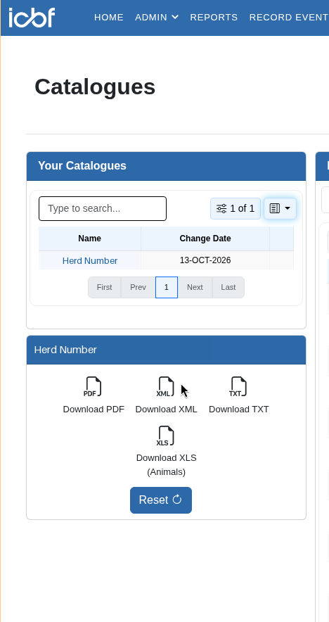Open the RECORD EVENT menu item
Image resolution: width=329 pixels, height=622 pixels.
click(x=288, y=18)
